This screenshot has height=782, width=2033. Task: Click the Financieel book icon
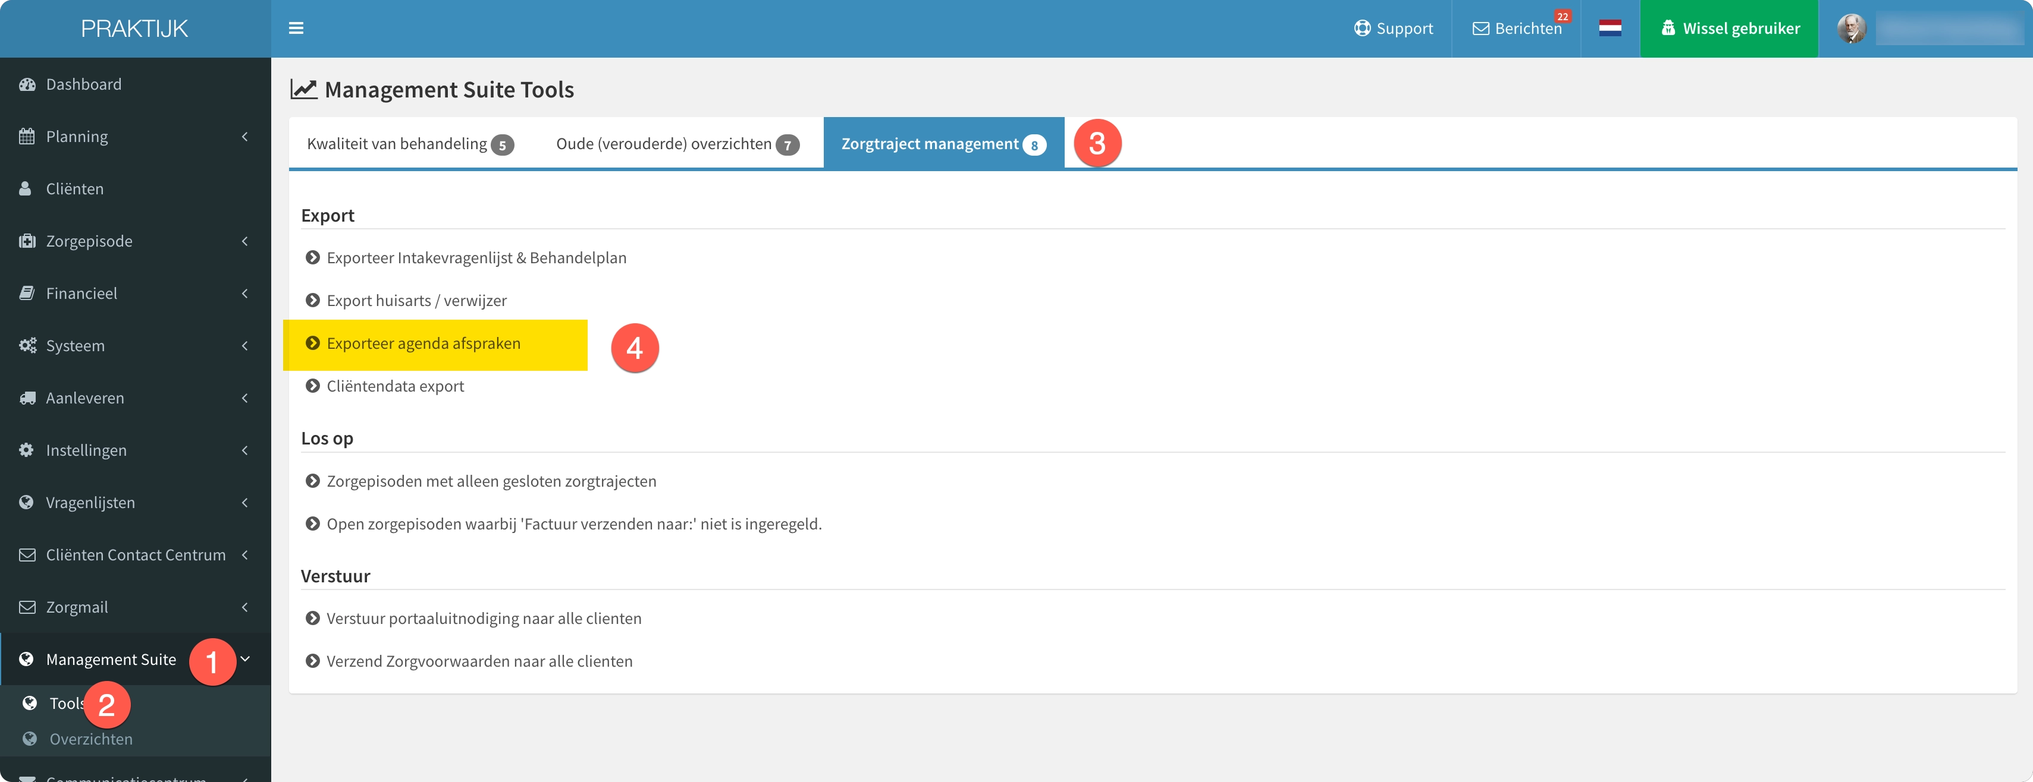point(27,294)
